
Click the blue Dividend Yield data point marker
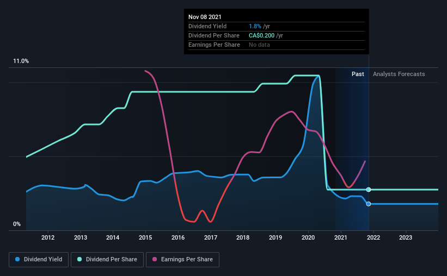[369, 204]
